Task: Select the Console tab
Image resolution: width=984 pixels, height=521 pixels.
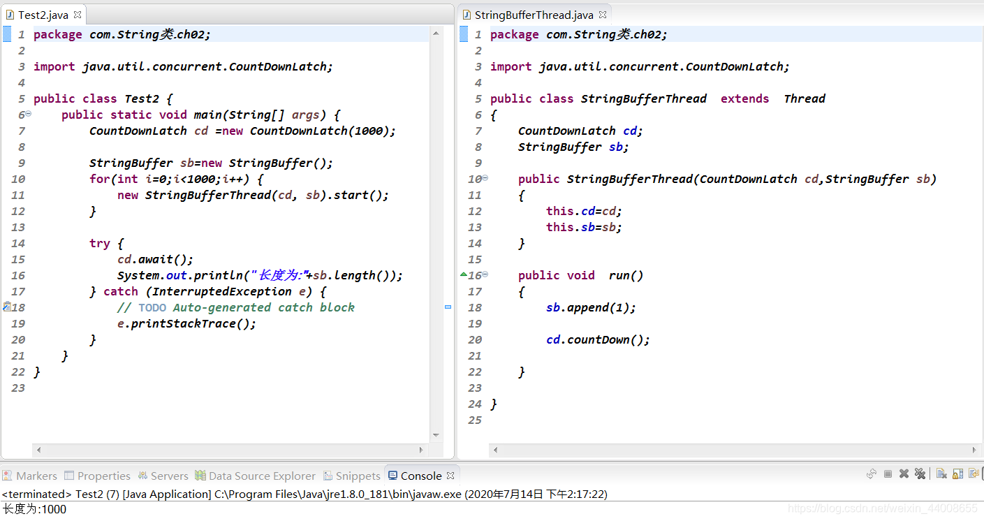Action: point(421,476)
